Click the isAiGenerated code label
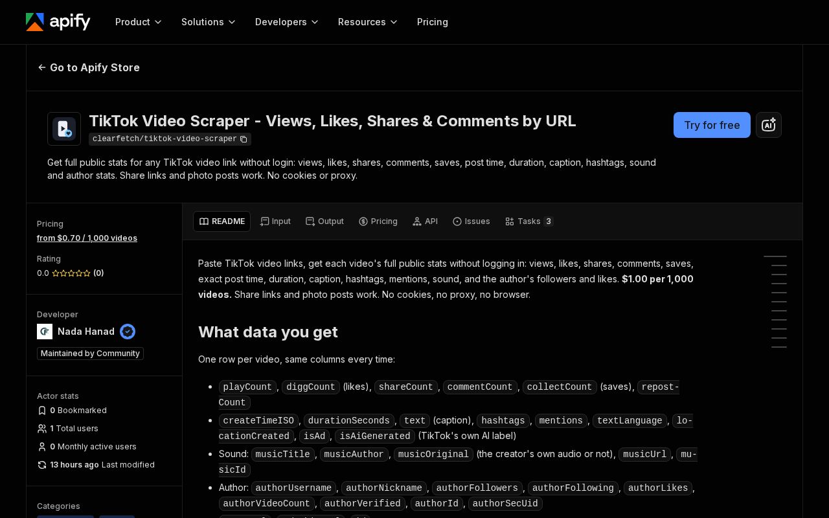Viewport: 829px width, 518px height. tap(375, 436)
